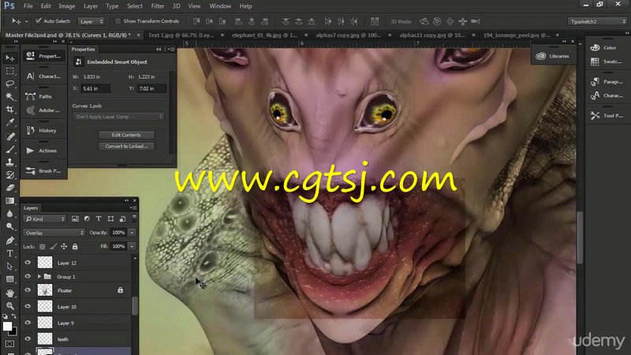Open the Swatches panel icon

596,62
